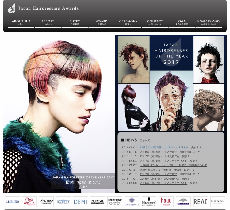Click the Lebel sponsor logo
230x210 pixels.
click(x=218, y=201)
